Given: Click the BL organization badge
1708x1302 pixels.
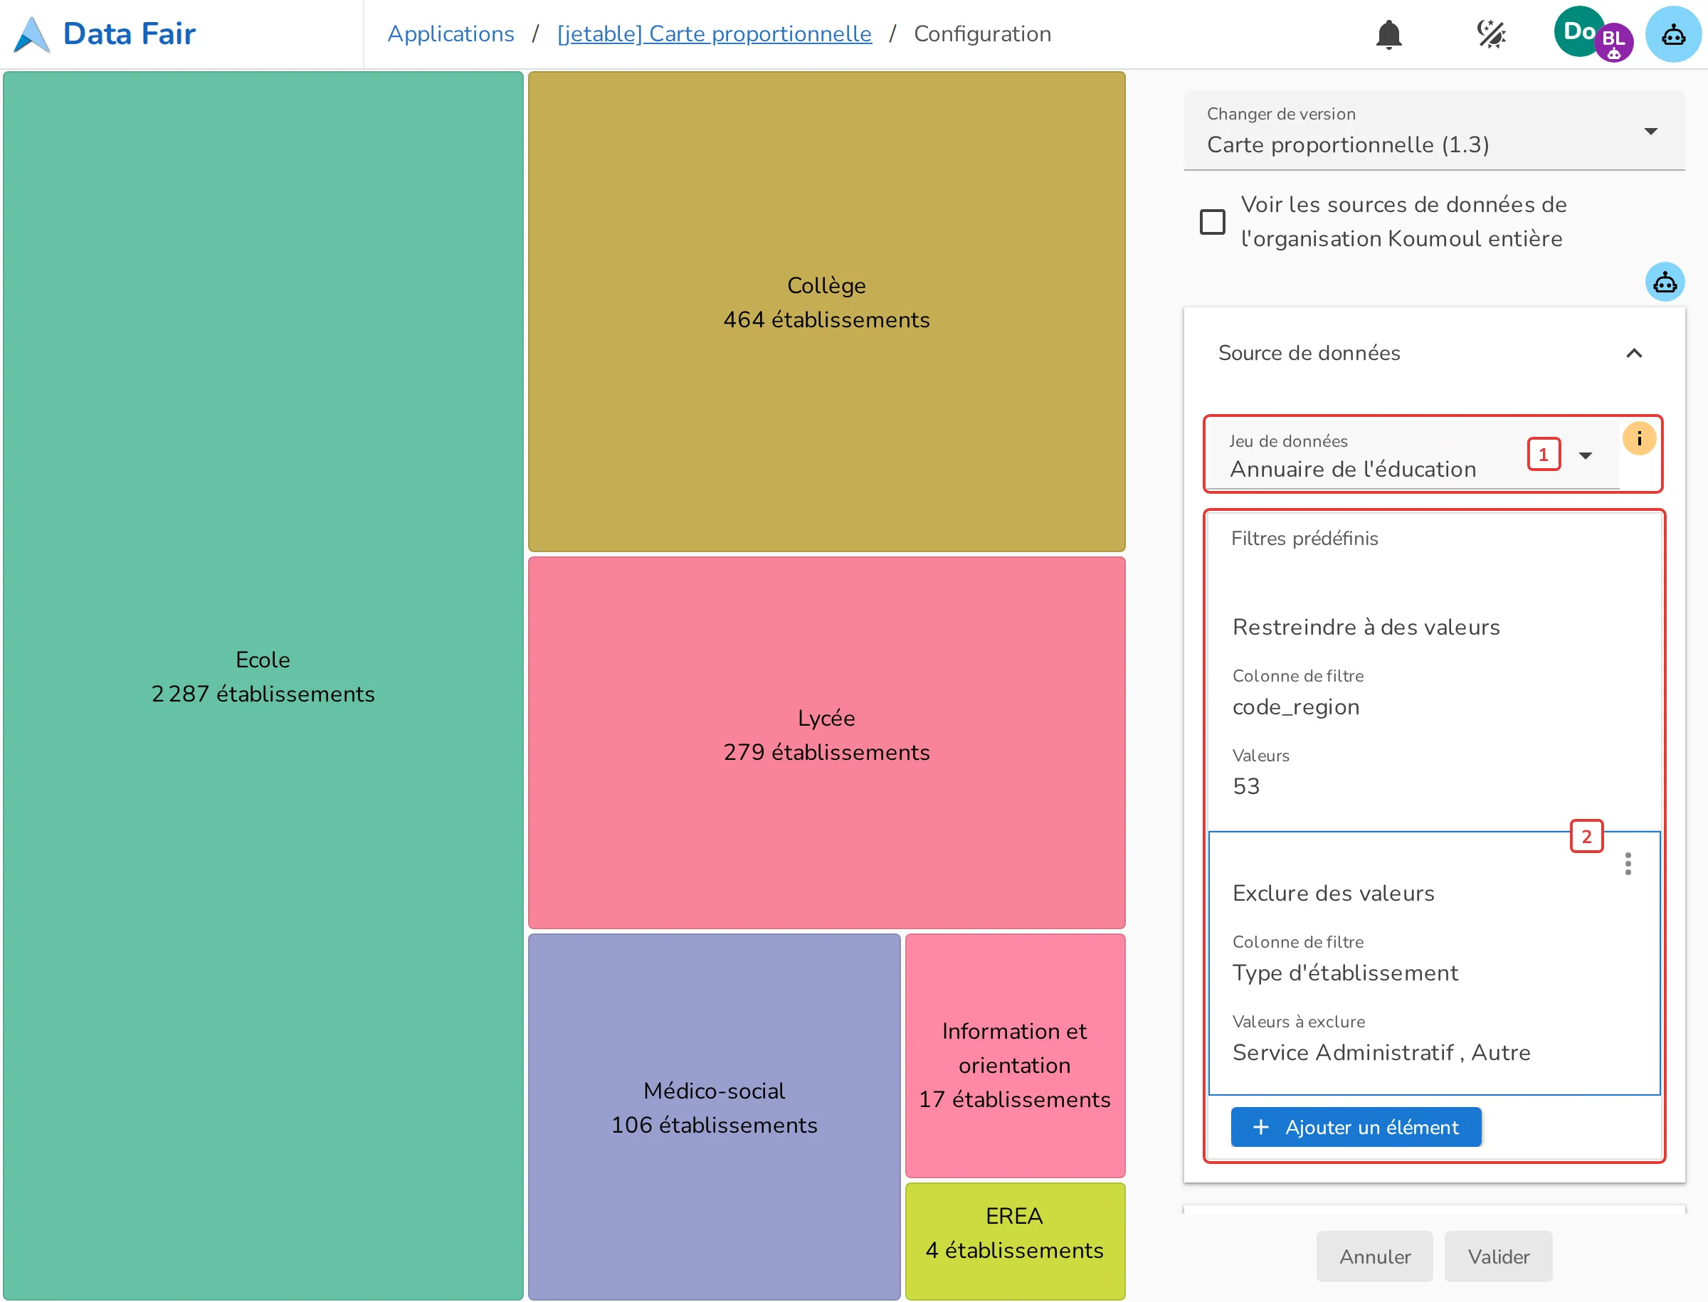Looking at the screenshot, I should click(x=1613, y=43).
